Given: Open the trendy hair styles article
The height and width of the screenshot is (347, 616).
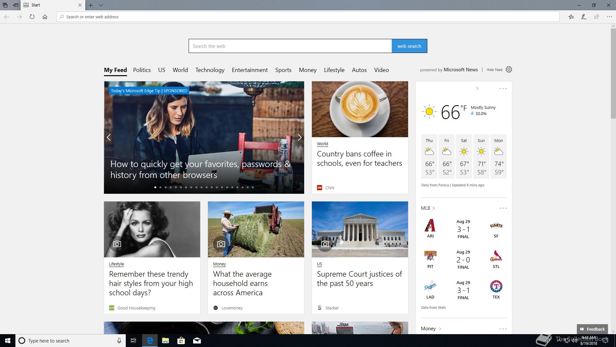Looking at the screenshot, I should [x=151, y=283].
